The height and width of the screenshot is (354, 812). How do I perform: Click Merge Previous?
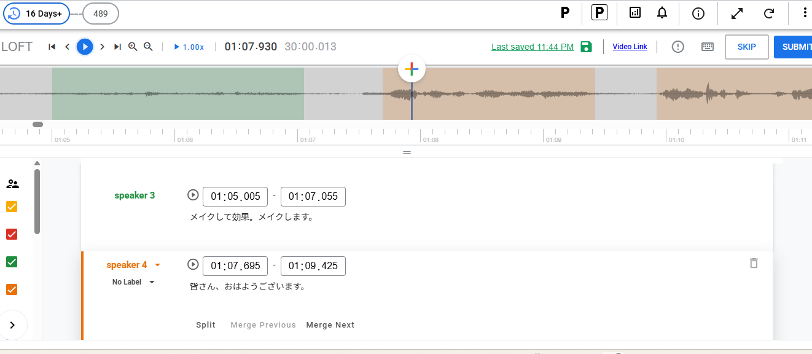click(x=263, y=325)
